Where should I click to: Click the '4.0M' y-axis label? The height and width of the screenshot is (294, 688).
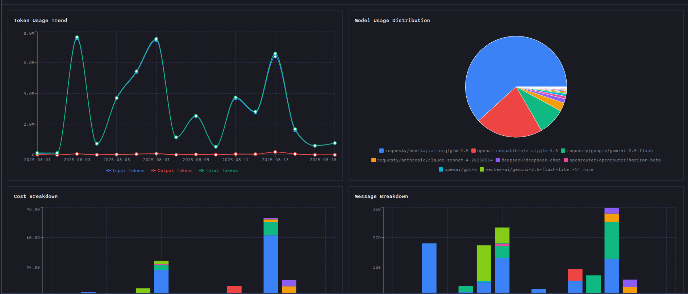click(x=29, y=94)
